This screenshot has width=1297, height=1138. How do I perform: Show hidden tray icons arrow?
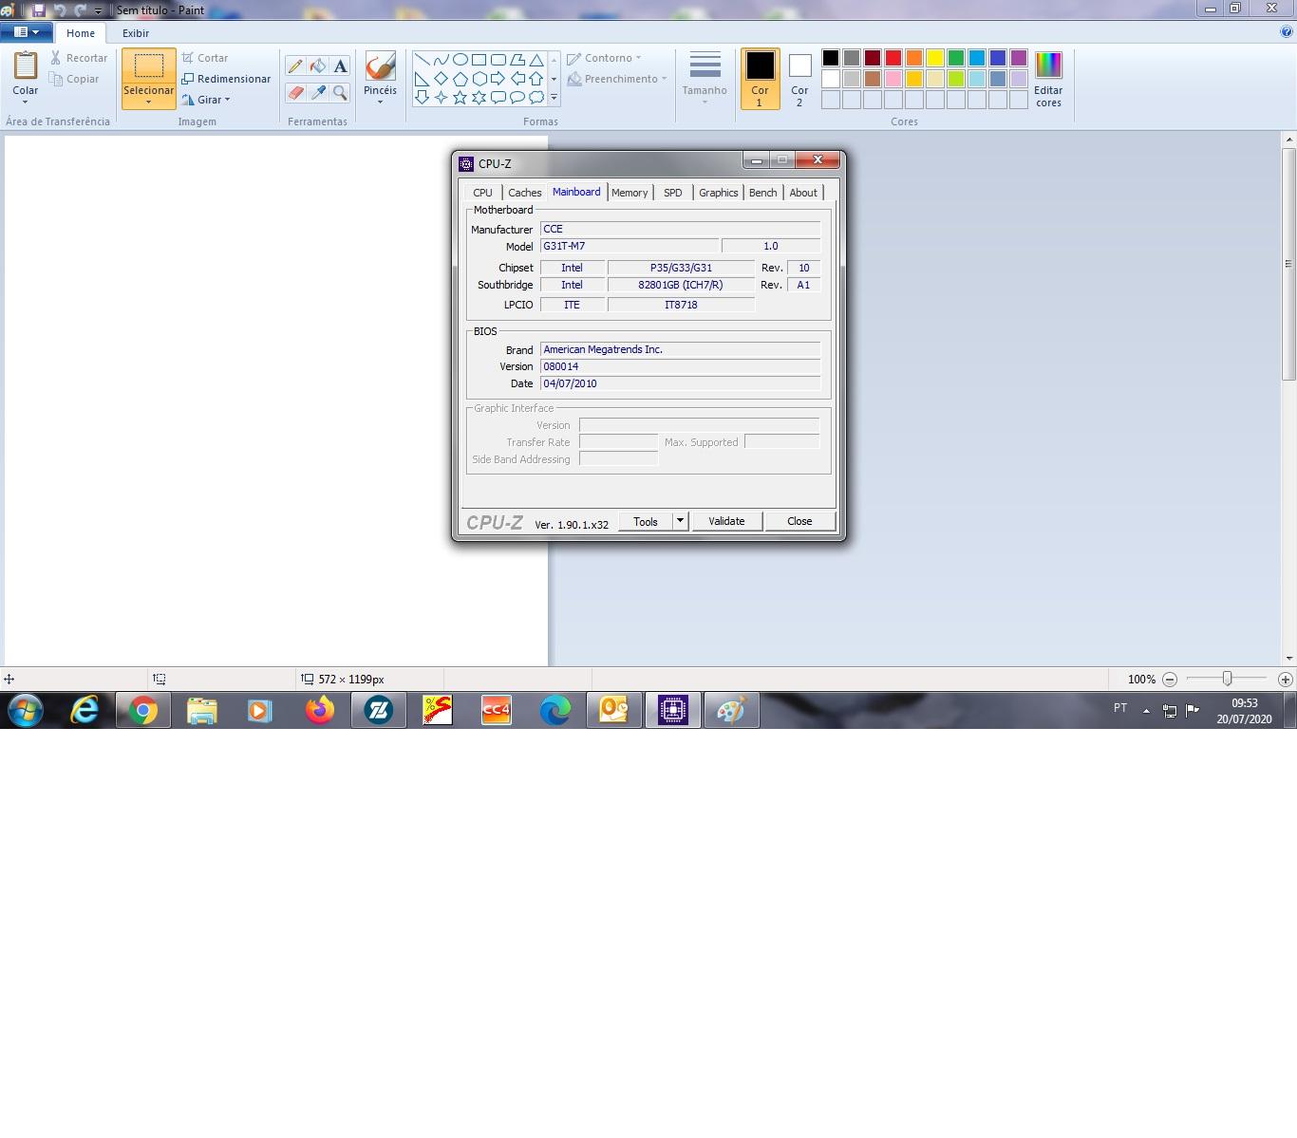[x=1146, y=710]
